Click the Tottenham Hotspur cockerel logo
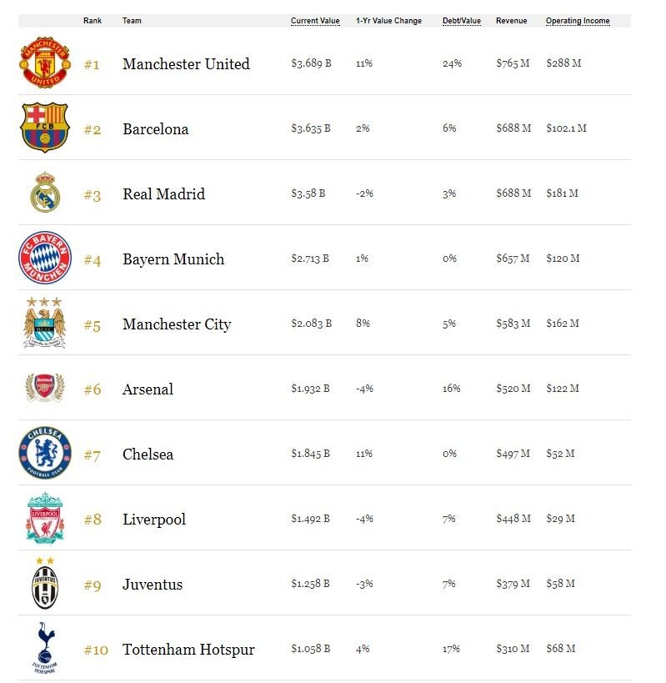The height and width of the screenshot is (683, 666). pos(45,648)
